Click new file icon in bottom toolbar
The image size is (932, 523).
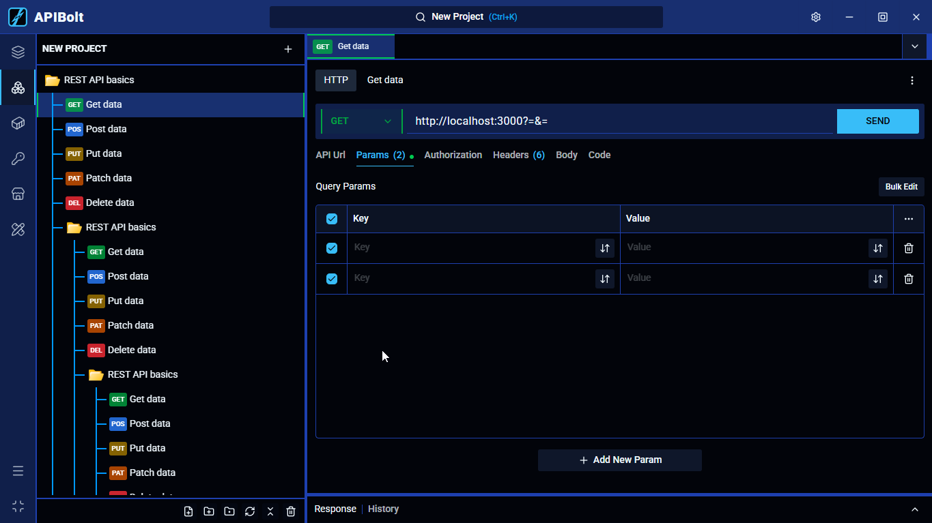[188, 511]
